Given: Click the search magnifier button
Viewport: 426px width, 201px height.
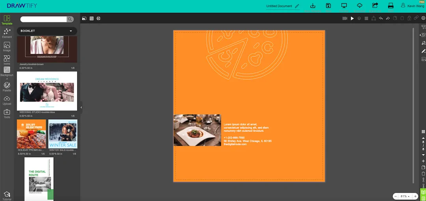Looking at the screenshot, I should click(x=70, y=19).
